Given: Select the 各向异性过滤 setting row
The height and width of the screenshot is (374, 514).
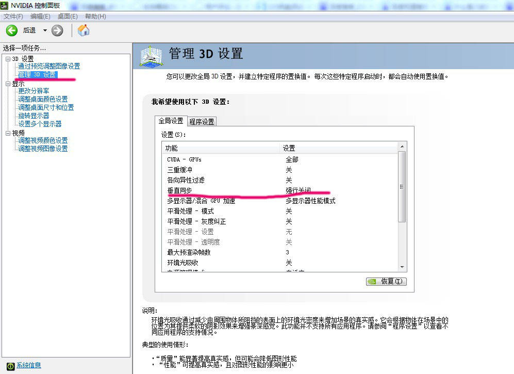Looking at the screenshot, I should [x=280, y=180].
